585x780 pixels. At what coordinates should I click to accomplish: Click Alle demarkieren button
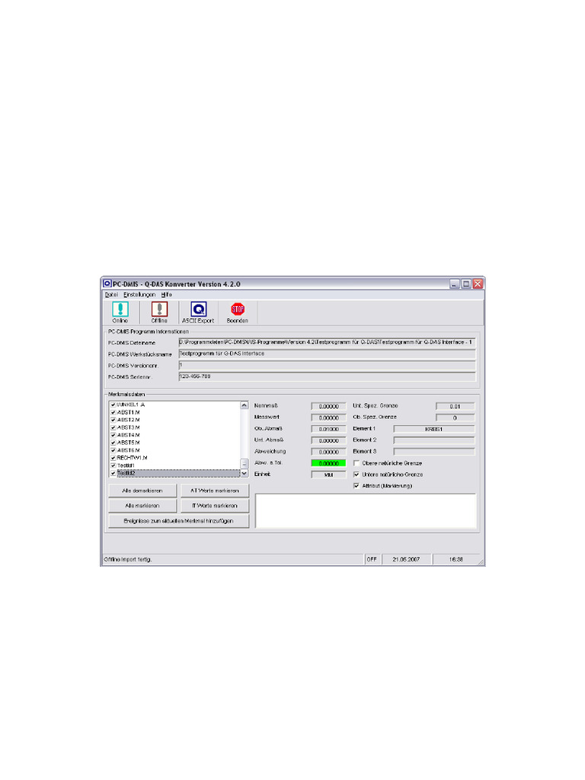tap(142, 491)
